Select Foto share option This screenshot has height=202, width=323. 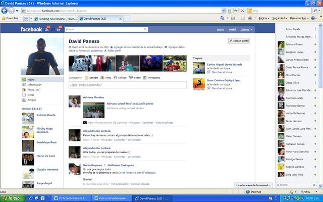click(106, 78)
